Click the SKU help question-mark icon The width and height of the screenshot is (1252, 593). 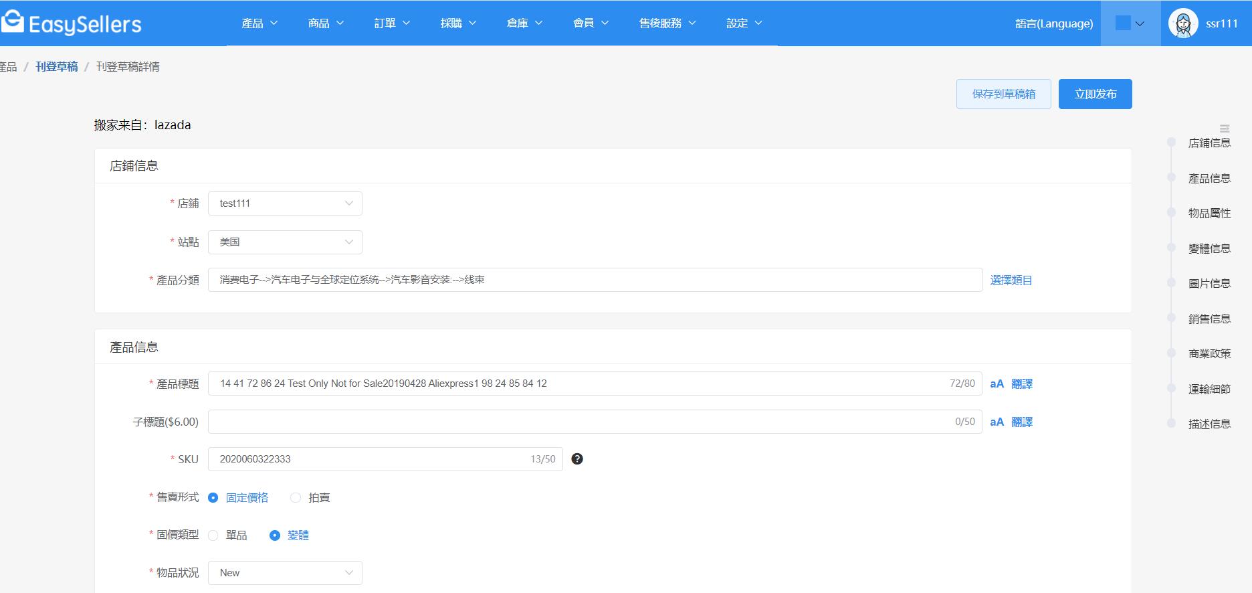tap(577, 458)
